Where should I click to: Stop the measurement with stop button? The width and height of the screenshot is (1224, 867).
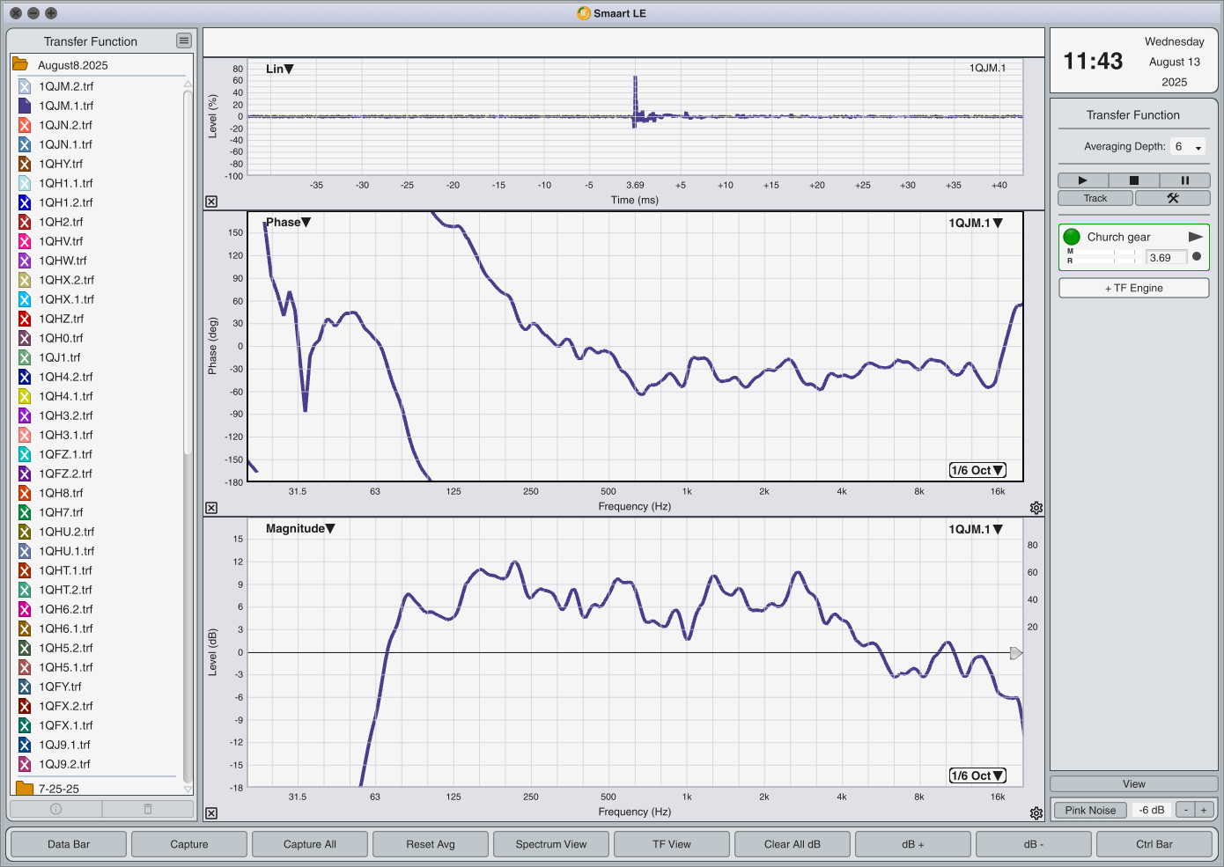pos(1134,180)
